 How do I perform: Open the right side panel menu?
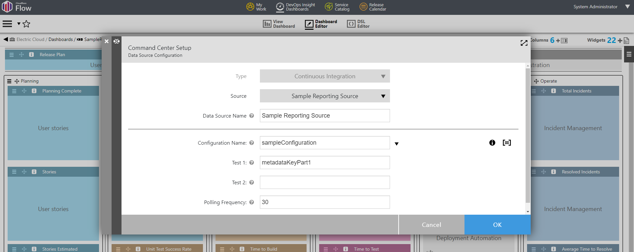629,54
